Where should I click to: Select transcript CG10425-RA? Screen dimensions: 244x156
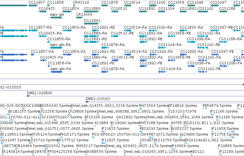pyautogui.click(x=50, y=33)
